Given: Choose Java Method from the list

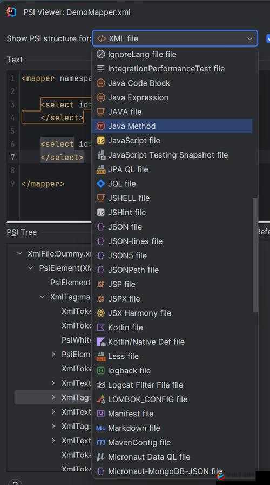Looking at the screenshot, I should coord(172,126).
